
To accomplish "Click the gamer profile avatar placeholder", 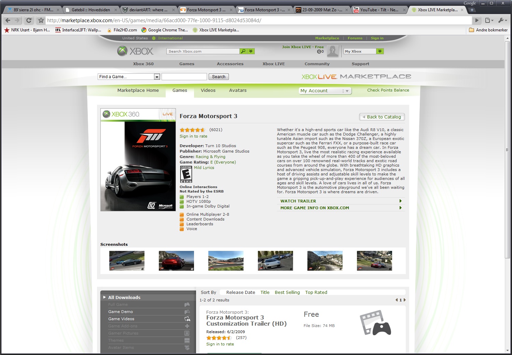I will coord(332,51).
